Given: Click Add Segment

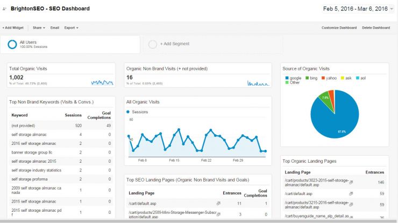Looking at the screenshot, I should (175, 44).
